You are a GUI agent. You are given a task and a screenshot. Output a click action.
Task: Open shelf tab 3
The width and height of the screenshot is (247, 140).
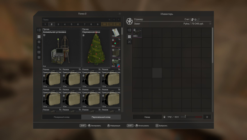click(58, 24)
